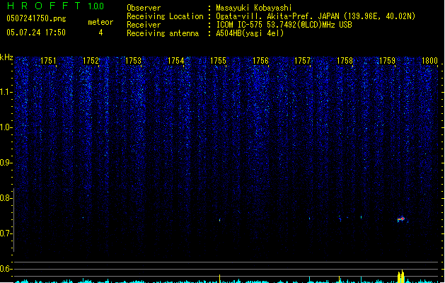Click the 0.9 kHz axis label
The height and width of the screenshot is (283, 445).
[6, 163]
